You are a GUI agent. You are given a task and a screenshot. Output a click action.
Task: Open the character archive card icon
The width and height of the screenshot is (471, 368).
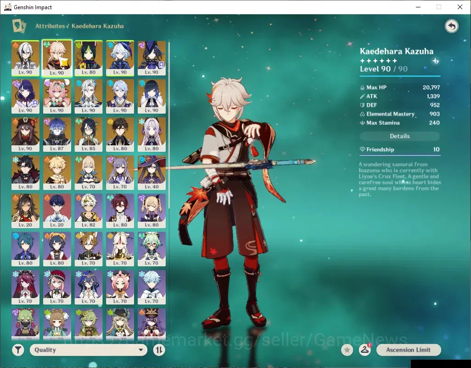pyautogui.click(x=19, y=26)
